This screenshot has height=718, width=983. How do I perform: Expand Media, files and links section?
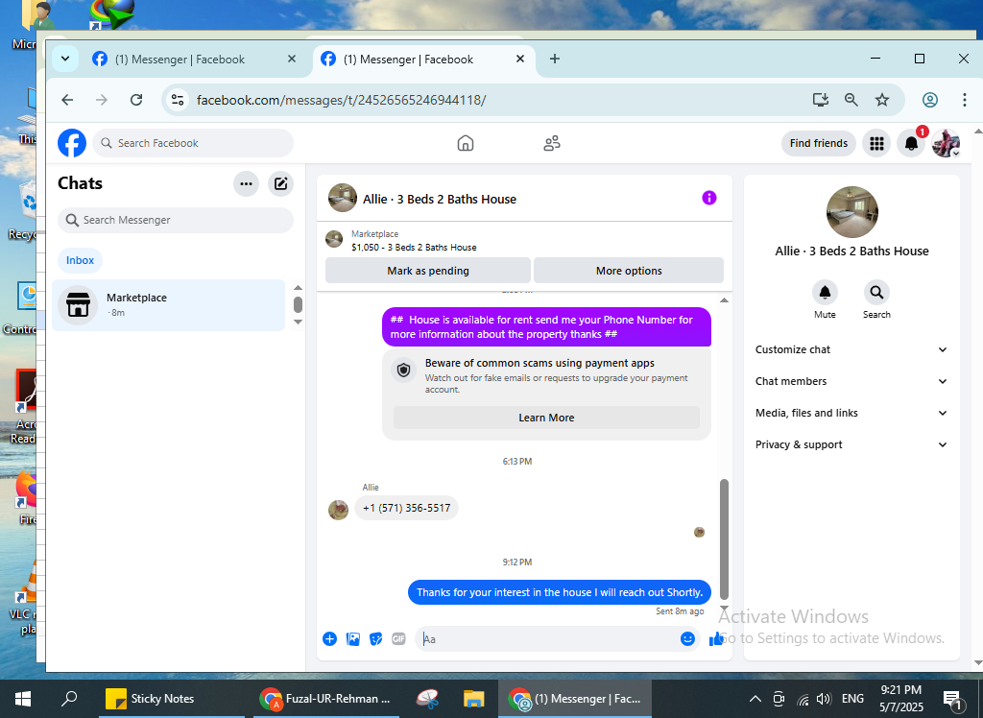pyautogui.click(x=851, y=413)
